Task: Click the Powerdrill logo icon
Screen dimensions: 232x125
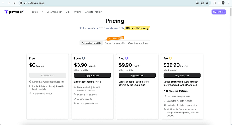Action: pyautogui.click(x=6, y=12)
